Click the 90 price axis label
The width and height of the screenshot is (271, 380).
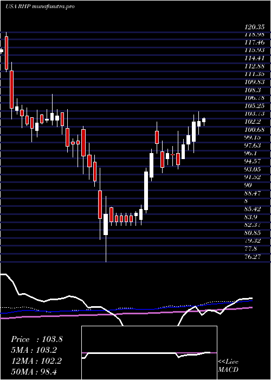[248, 185]
